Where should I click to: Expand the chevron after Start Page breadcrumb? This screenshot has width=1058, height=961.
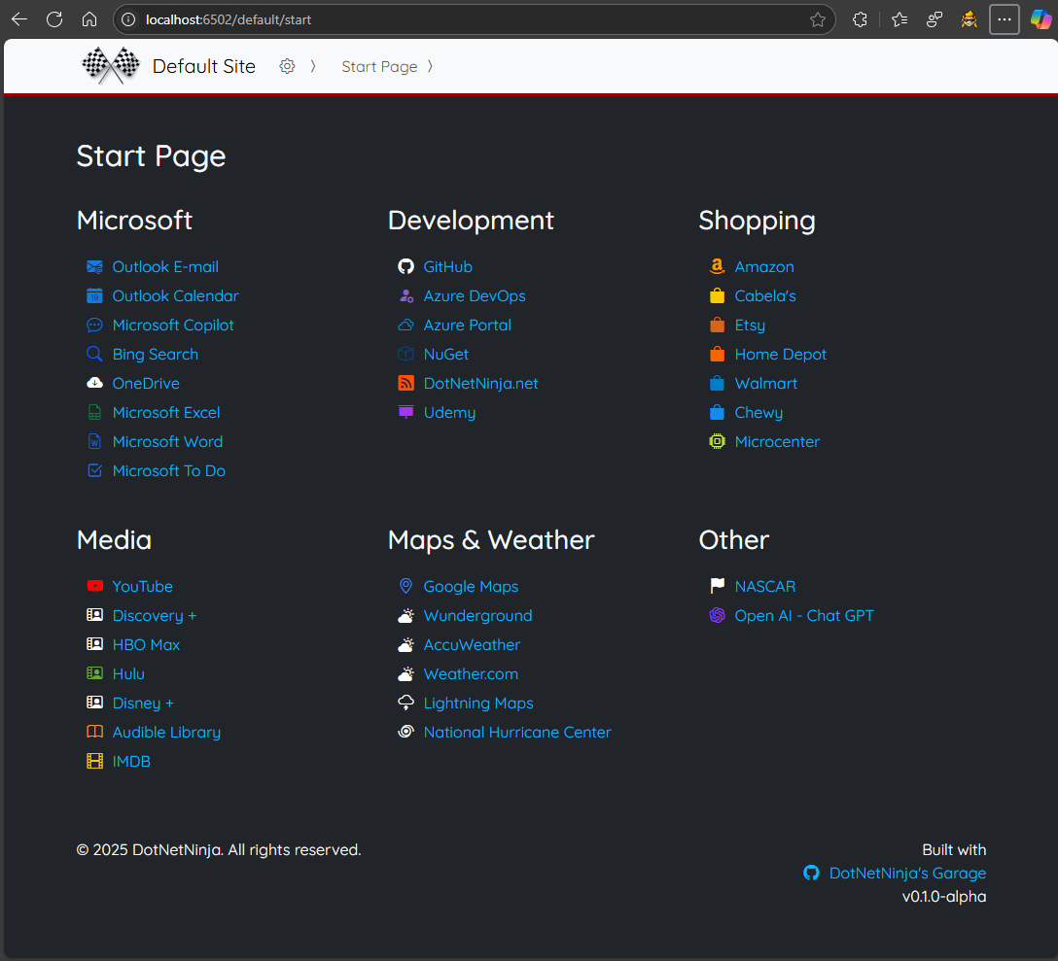(430, 66)
